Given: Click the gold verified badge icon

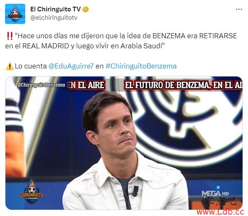Looking at the screenshot, I should coord(86,9).
